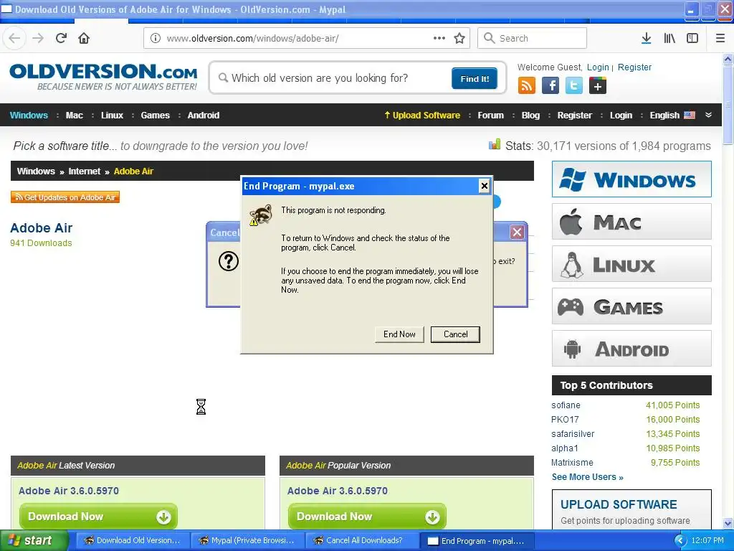Click the browser Search box

tap(533, 39)
